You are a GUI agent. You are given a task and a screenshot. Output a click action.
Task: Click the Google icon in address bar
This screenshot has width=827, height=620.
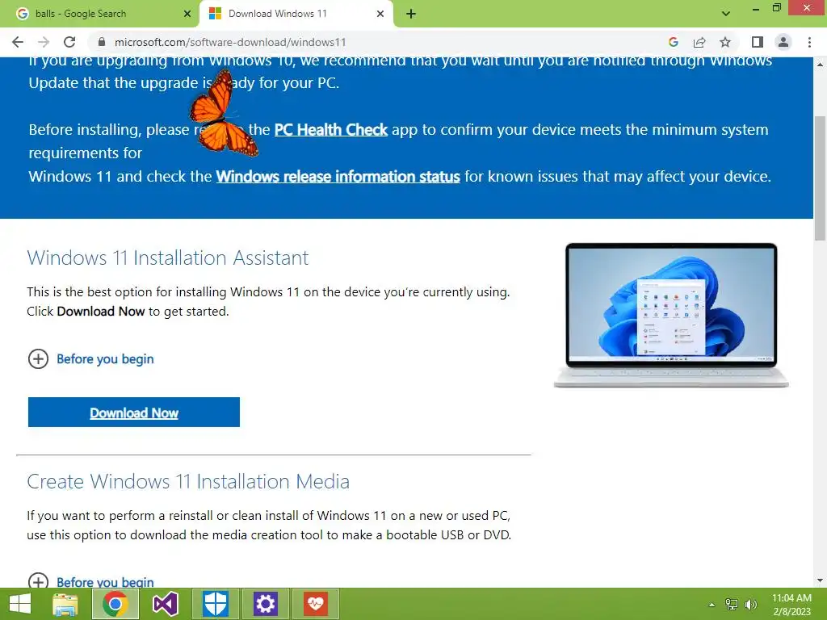coord(673,42)
